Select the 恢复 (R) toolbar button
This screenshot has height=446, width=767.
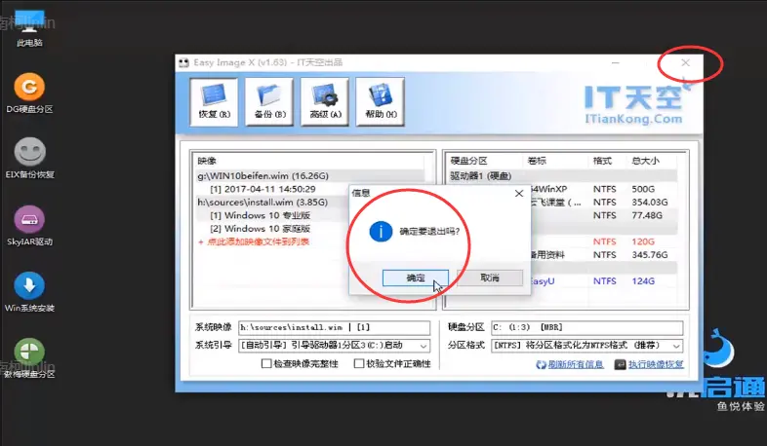(215, 102)
